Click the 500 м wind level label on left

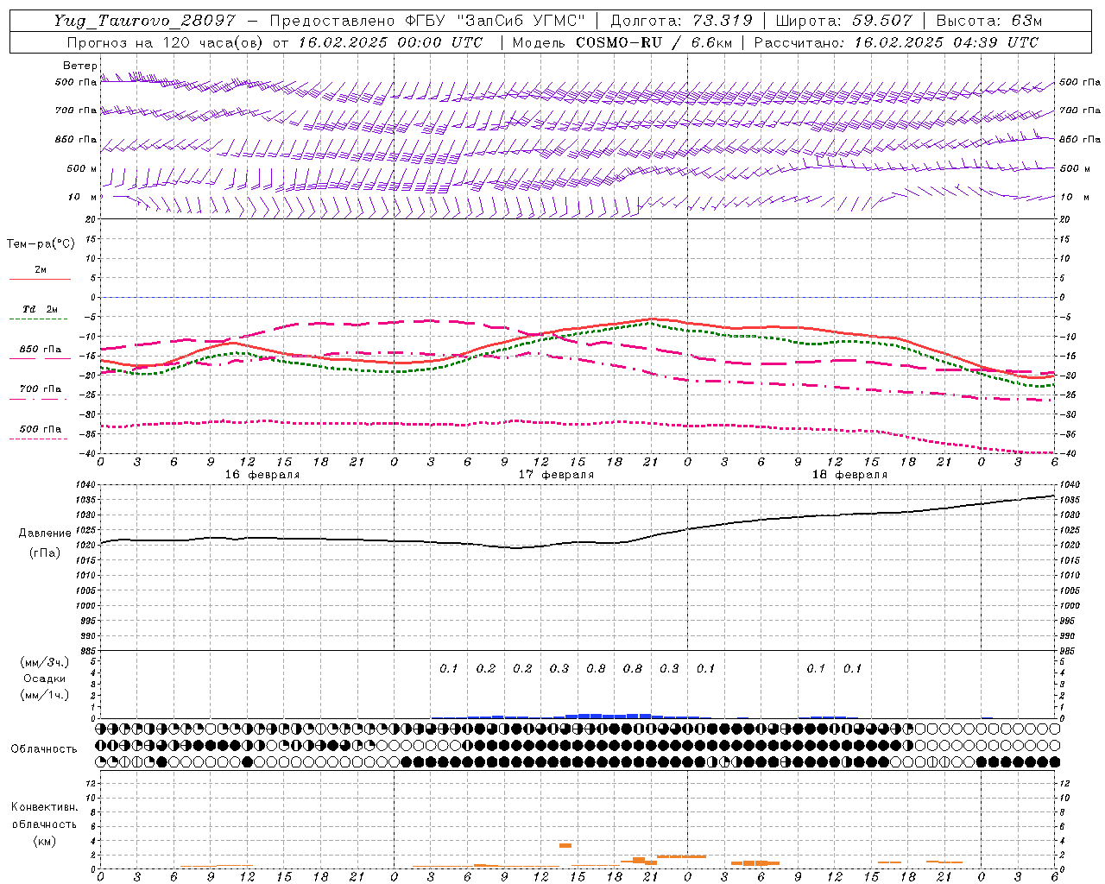(82, 168)
